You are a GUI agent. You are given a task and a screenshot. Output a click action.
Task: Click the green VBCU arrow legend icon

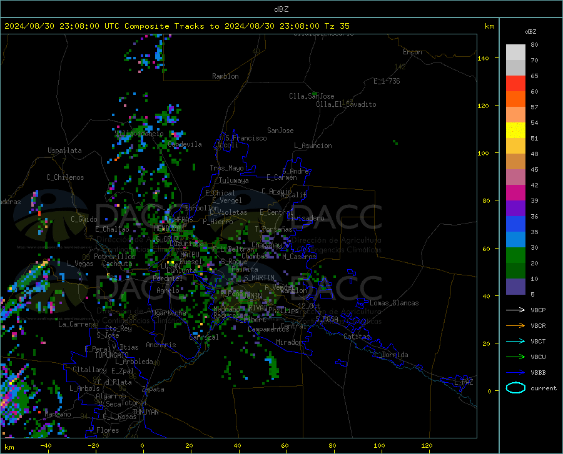[x=515, y=357]
